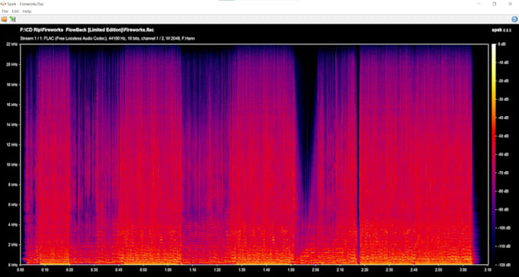This screenshot has height=277, width=519.
Task: Open the audio file via folder icon
Action: [x=4, y=20]
